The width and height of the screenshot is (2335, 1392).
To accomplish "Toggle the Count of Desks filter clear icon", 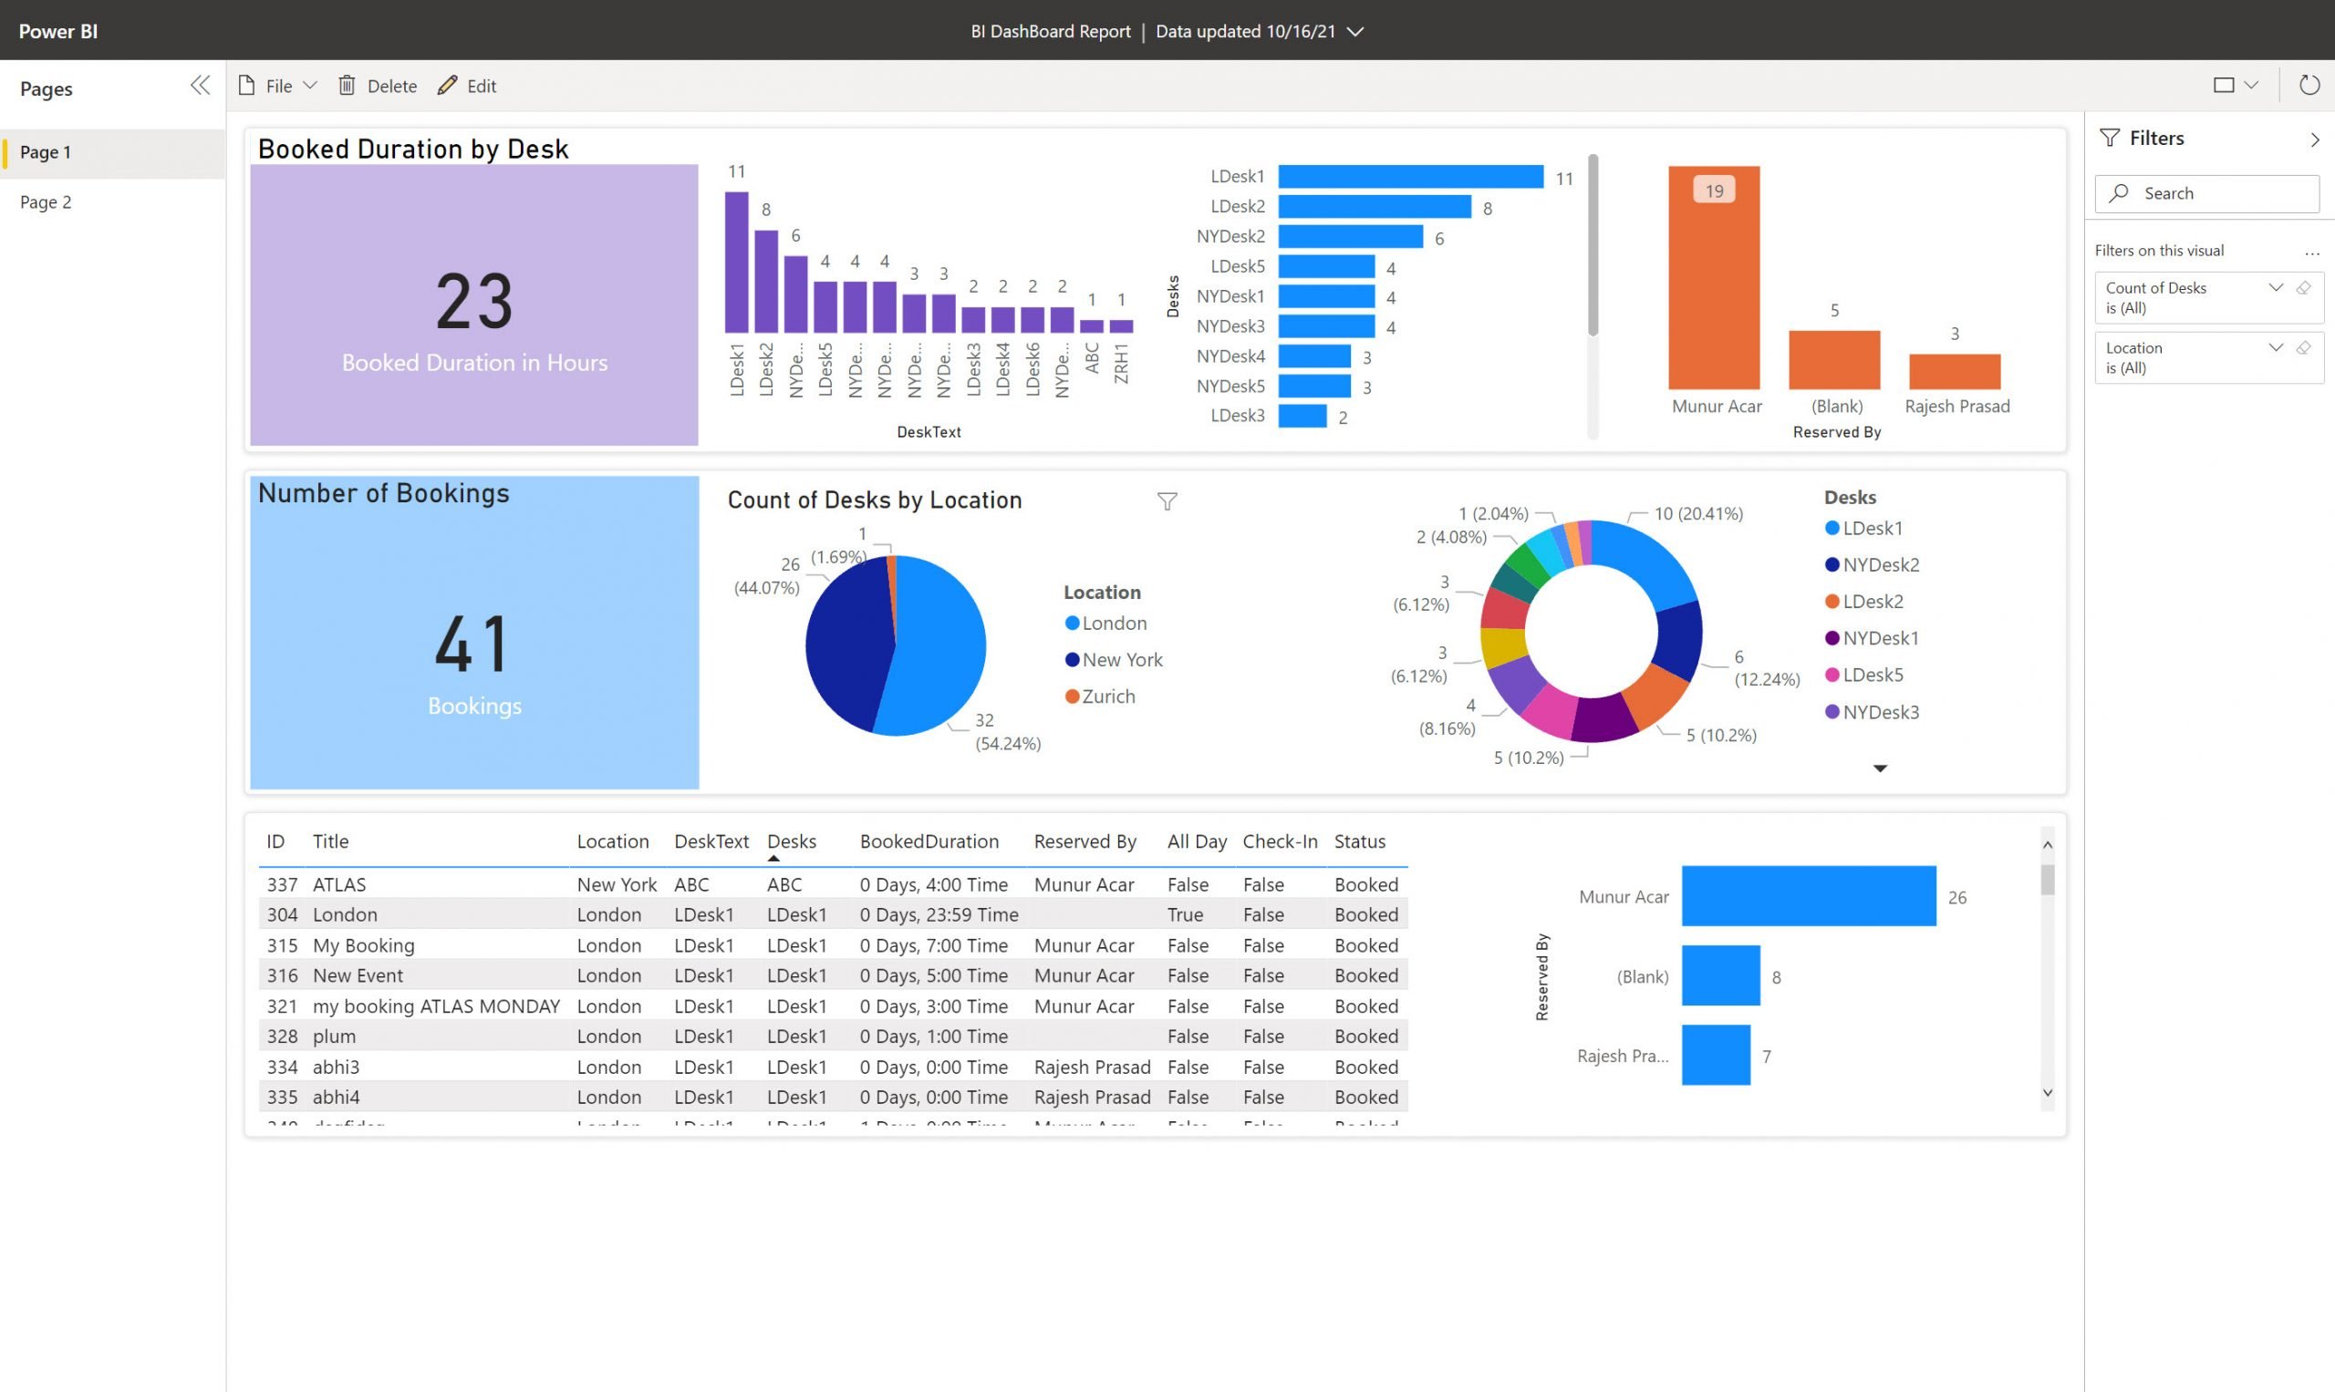I will pos(2307,285).
